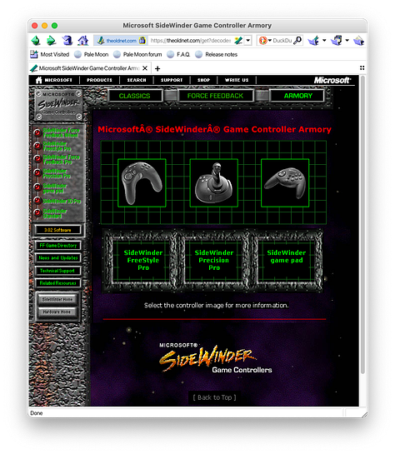Switch to the FORCE FEEDBACK section tab
The width and height of the screenshot is (395, 454).
pyautogui.click(x=215, y=96)
